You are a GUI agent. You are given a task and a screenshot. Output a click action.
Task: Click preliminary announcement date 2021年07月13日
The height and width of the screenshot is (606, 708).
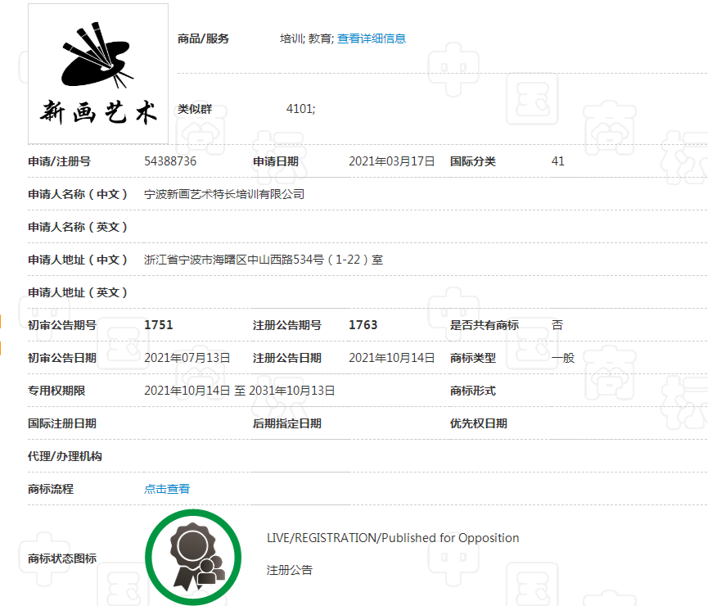pyautogui.click(x=187, y=358)
